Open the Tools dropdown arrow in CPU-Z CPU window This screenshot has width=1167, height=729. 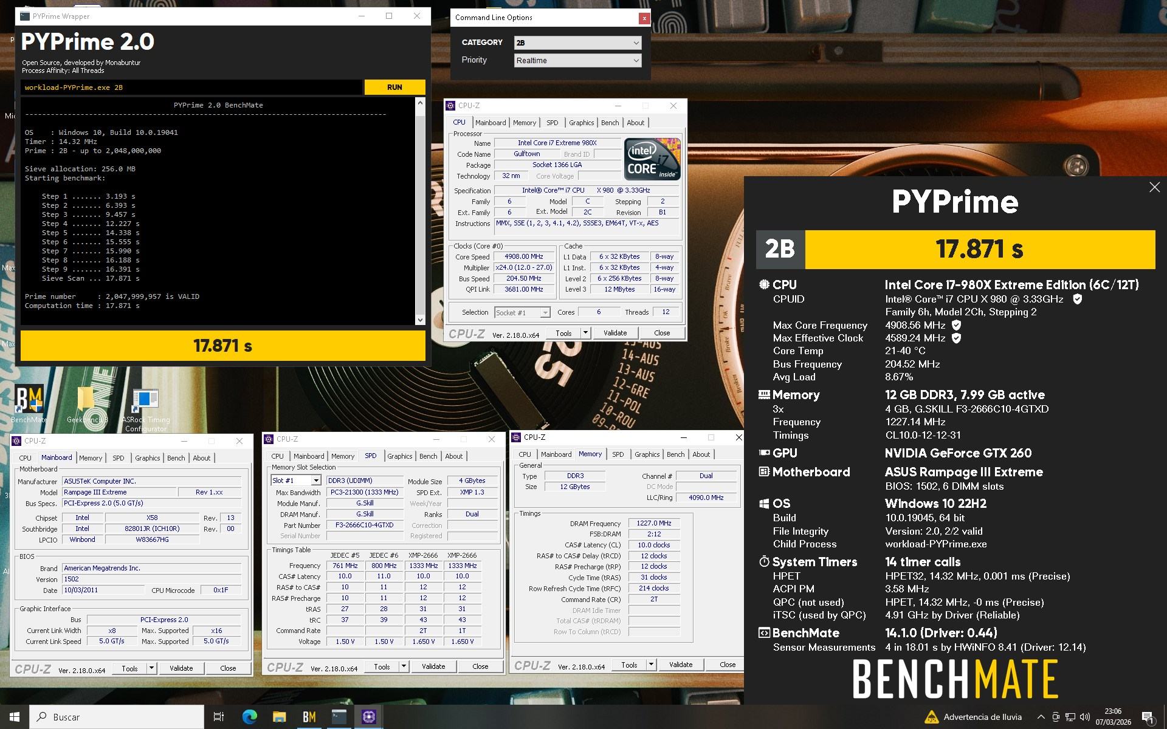tap(585, 333)
